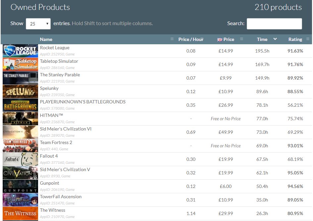Open the Fallout 4 title link
Viewport: 313px width, 221px height.
pos(49,156)
